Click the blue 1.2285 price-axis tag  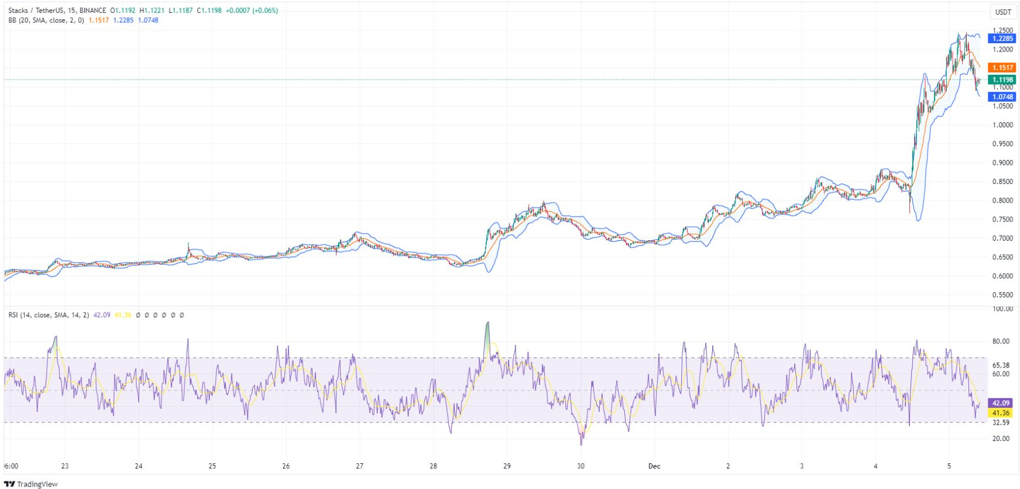click(1002, 39)
